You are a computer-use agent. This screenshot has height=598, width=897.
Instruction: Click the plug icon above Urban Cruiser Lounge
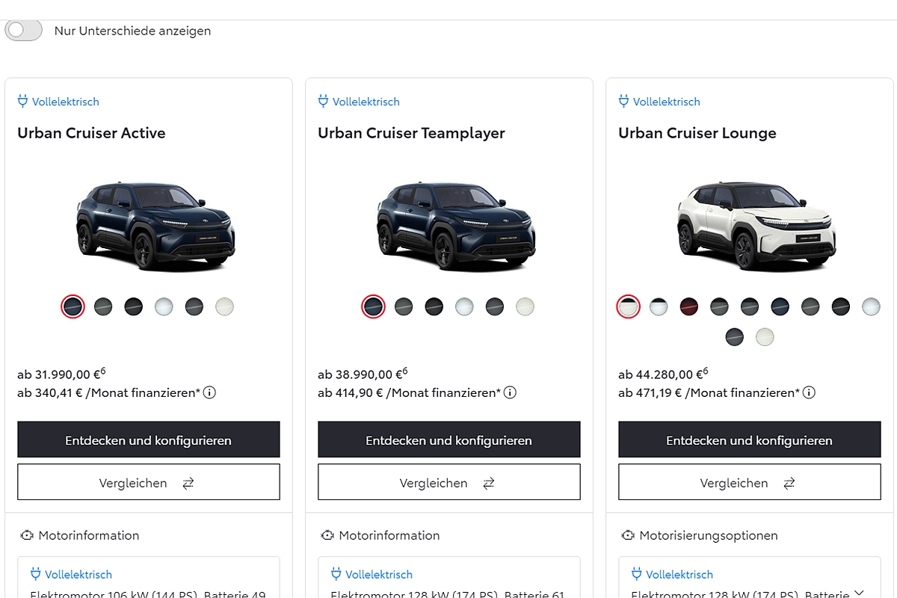[x=623, y=101]
